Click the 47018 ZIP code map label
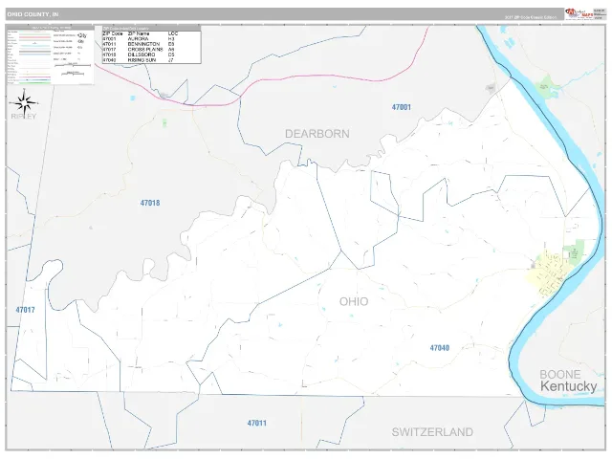This screenshot has width=612, height=459. click(x=150, y=203)
